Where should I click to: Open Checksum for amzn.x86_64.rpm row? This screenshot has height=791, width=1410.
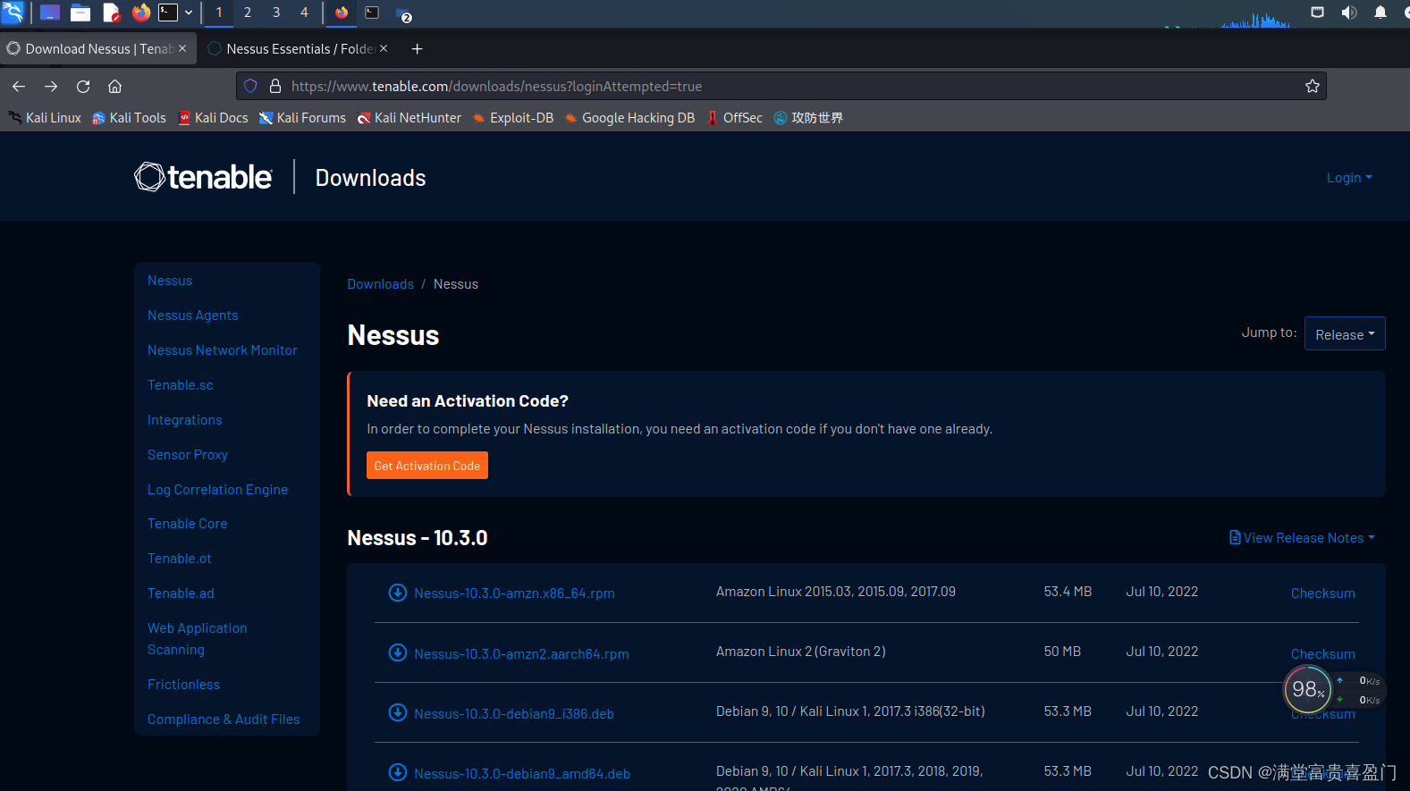[x=1322, y=593]
